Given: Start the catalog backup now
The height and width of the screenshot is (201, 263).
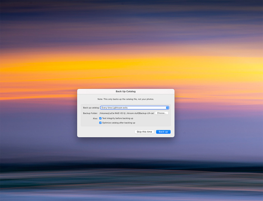Looking at the screenshot, I should (163, 132).
